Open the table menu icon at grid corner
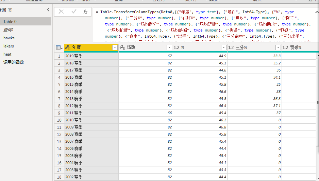This screenshot has width=319, height=181. [x=58, y=48]
